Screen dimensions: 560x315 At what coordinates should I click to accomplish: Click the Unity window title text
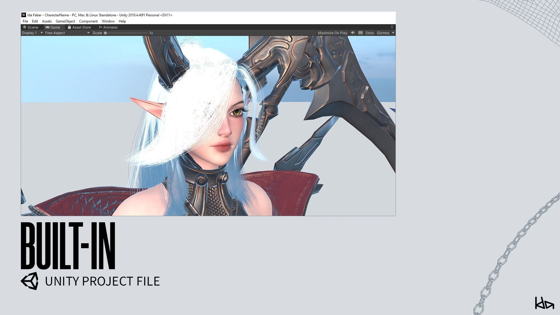[x=100, y=15]
